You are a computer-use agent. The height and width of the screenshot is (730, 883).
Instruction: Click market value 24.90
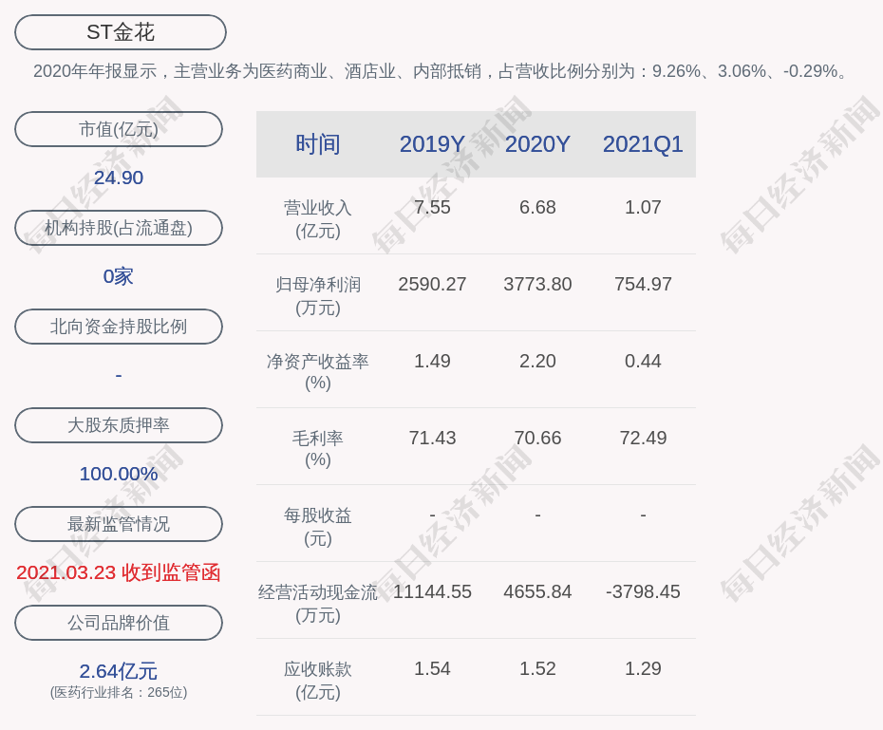coord(119,178)
